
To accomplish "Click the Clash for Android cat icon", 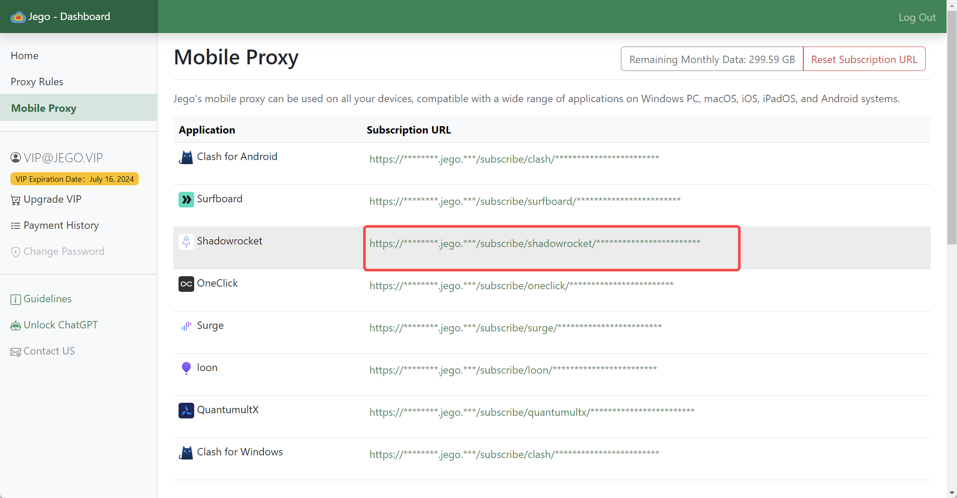I will click(x=186, y=157).
